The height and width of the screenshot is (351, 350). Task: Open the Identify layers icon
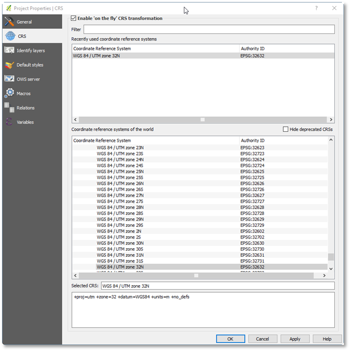pyautogui.click(x=9, y=50)
